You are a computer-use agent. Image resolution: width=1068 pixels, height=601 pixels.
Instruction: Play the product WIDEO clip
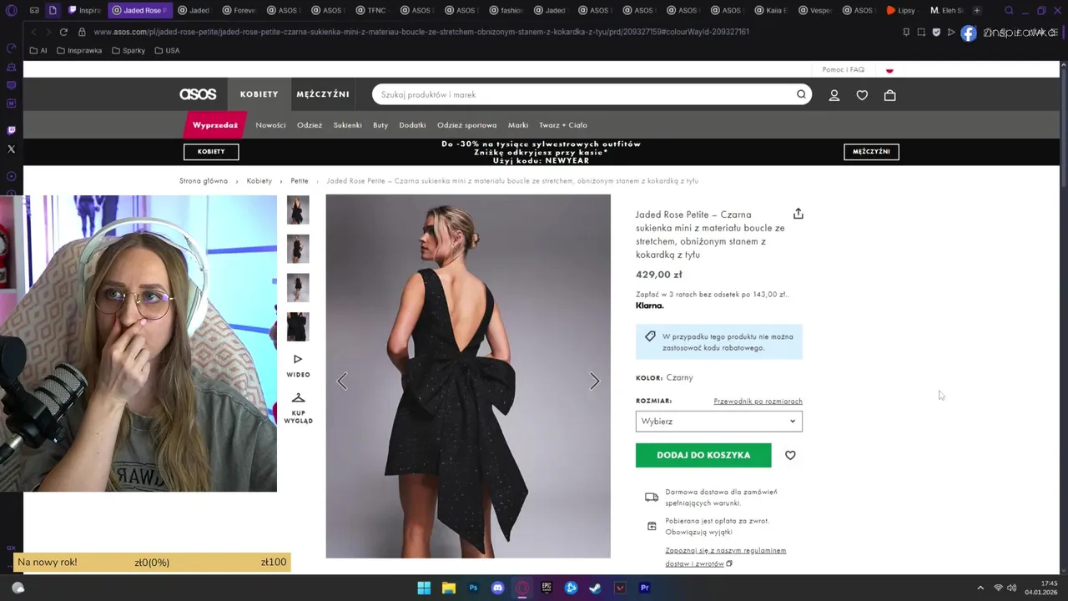coord(298,366)
